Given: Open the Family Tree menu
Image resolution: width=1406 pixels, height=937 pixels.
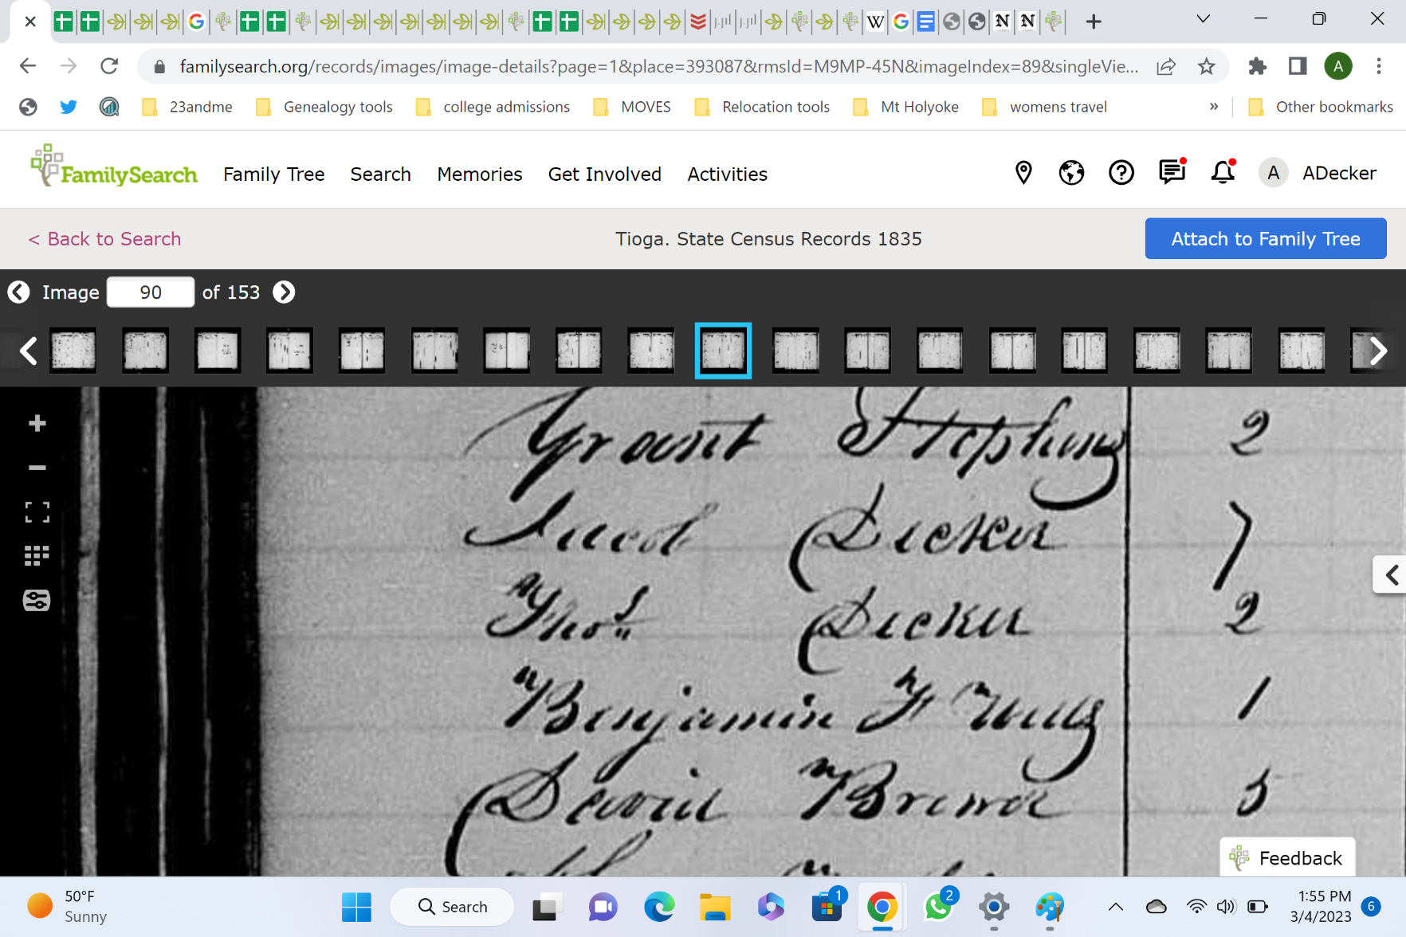Looking at the screenshot, I should click(x=273, y=174).
